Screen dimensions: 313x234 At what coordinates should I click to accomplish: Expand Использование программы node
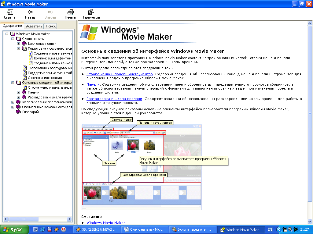(13, 102)
